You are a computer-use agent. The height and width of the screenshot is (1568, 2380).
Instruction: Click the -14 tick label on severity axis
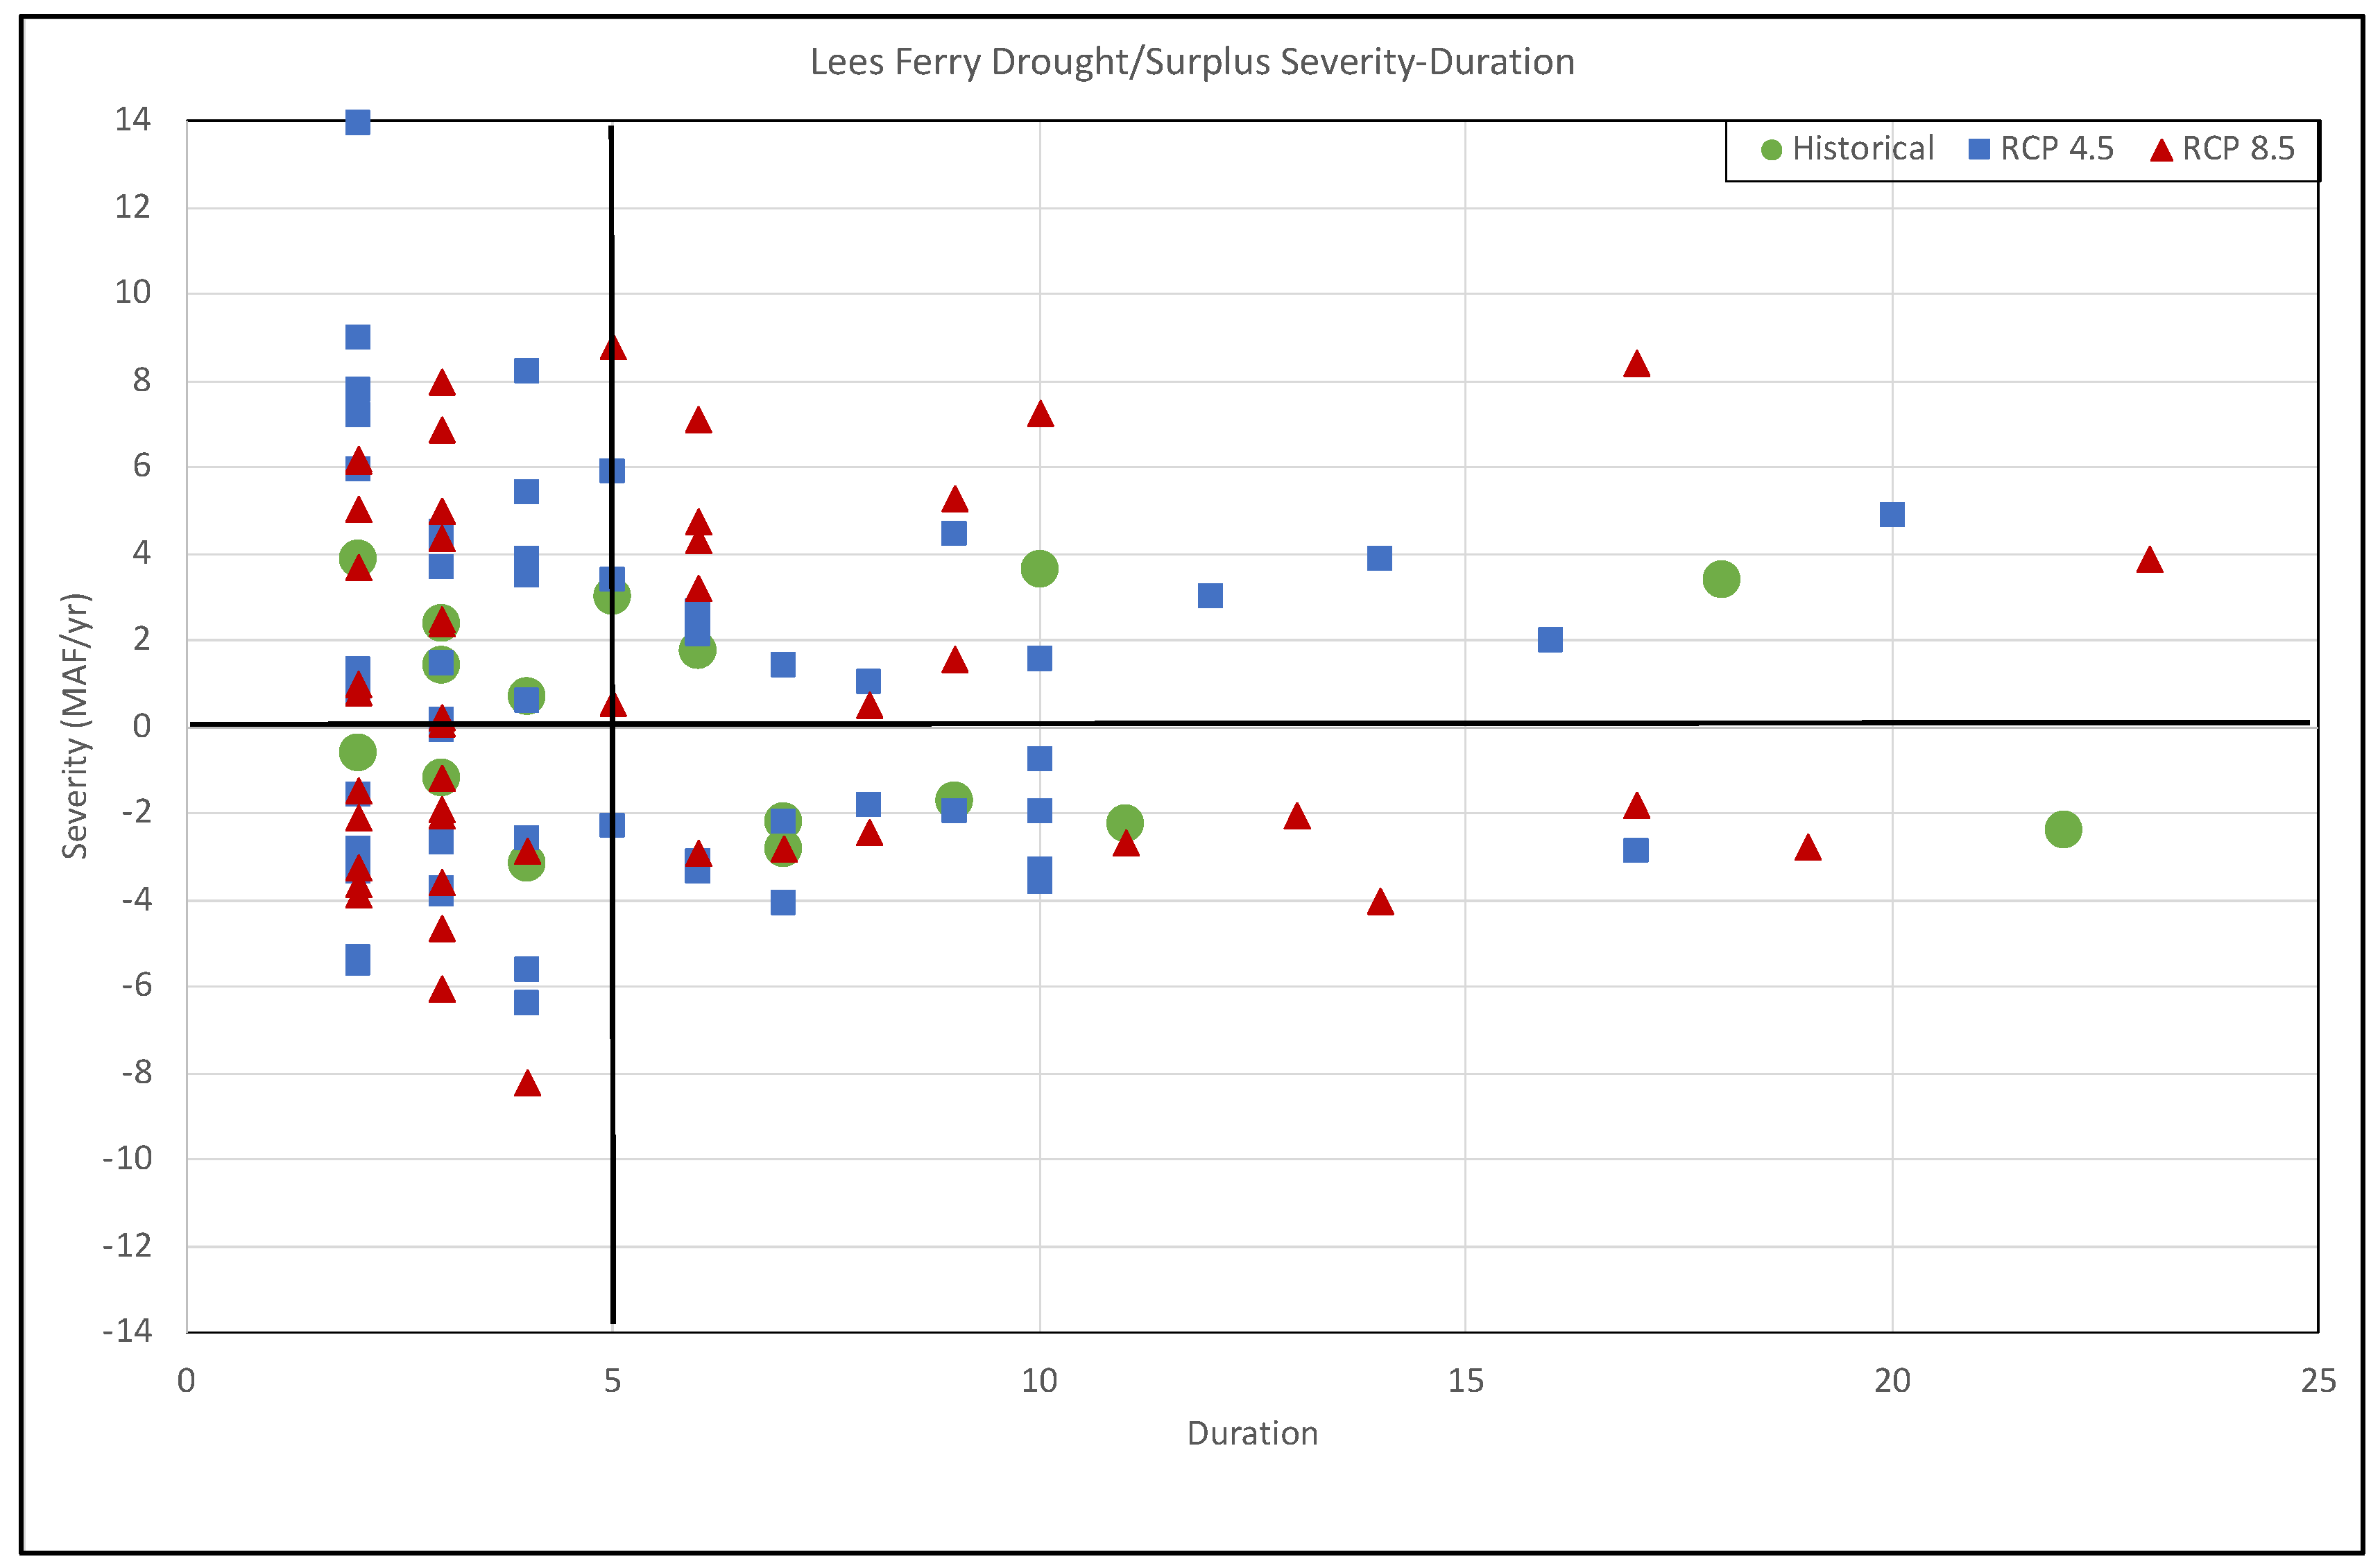pyautogui.click(x=127, y=1331)
